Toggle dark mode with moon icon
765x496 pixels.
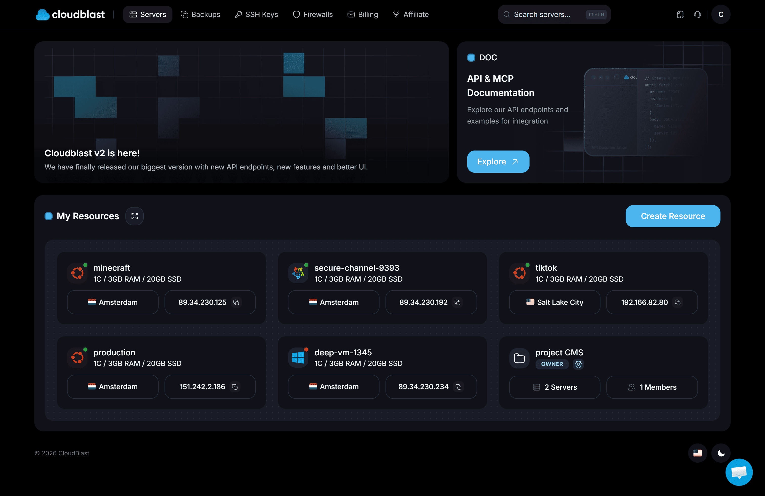pos(721,453)
